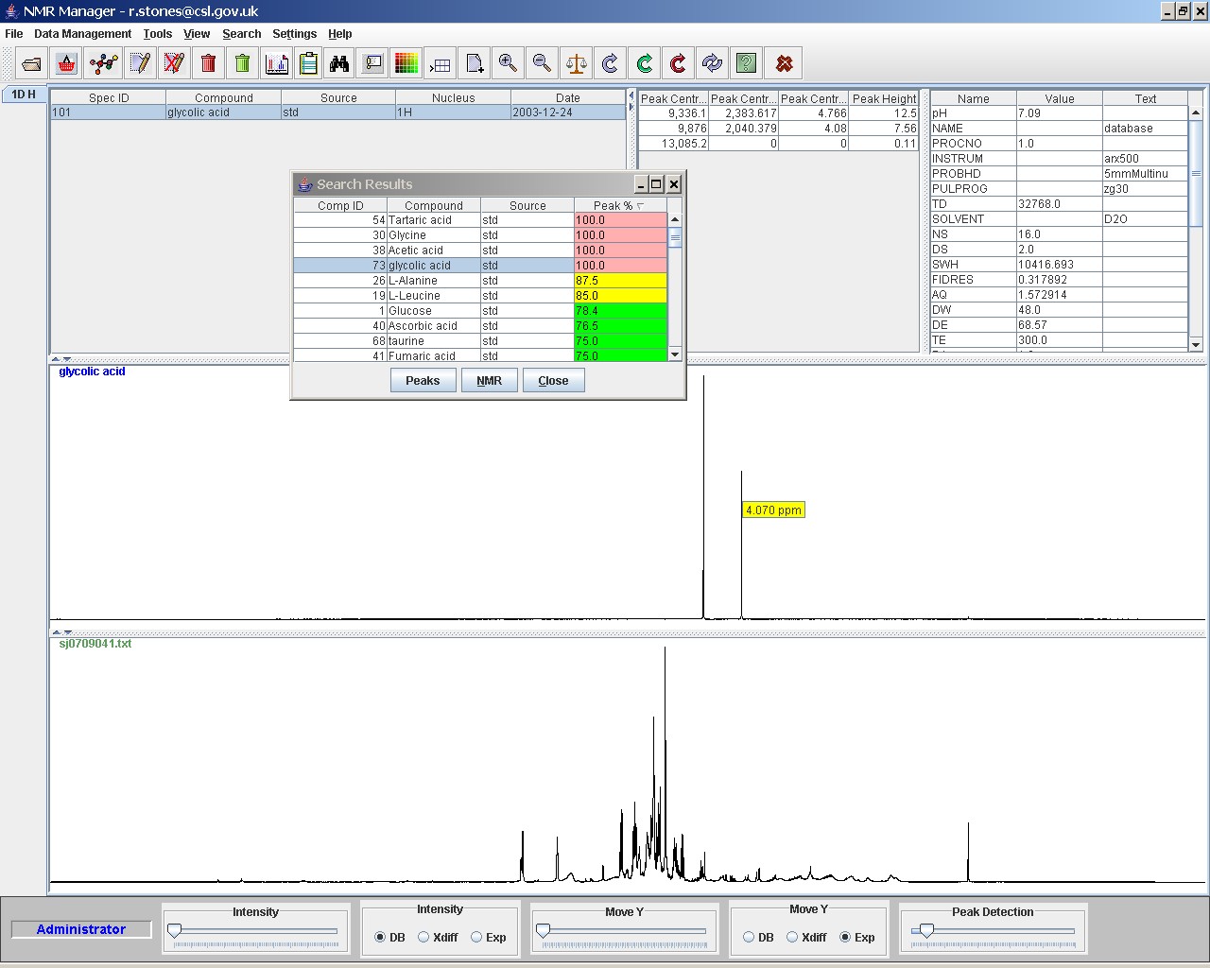This screenshot has height=968, width=1210.
Task: Click the pH value cell 7.09
Action: coord(1059,113)
